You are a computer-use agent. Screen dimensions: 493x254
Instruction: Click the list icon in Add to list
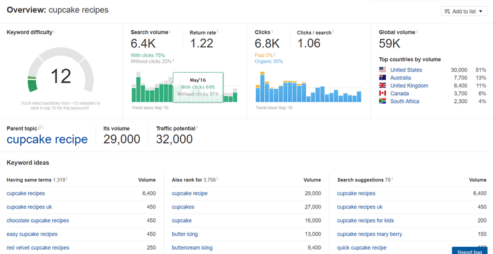pos(447,12)
